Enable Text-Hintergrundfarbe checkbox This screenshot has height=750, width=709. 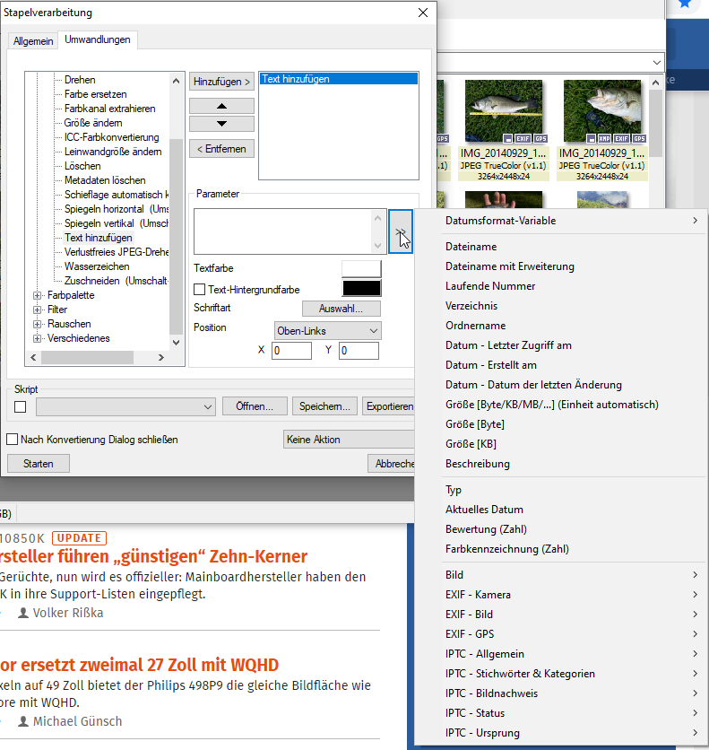[x=200, y=290]
